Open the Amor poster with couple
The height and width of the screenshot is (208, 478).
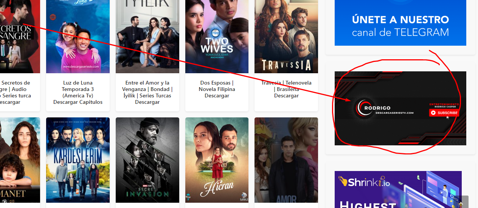point(286,160)
